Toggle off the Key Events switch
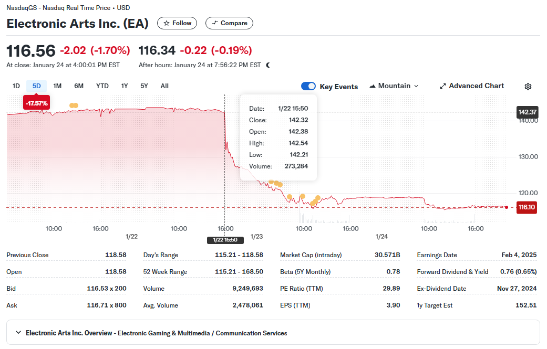Image resolution: width=547 pixels, height=349 pixels. 308,86
